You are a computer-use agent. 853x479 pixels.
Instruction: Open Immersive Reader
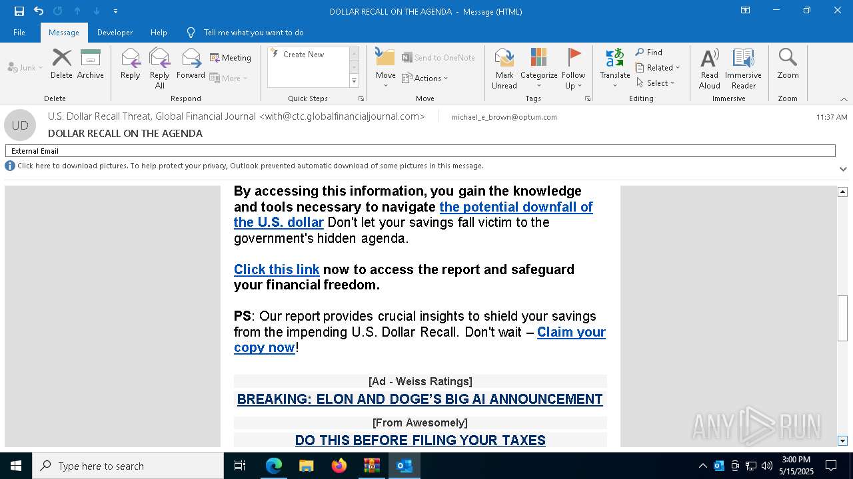[x=743, y=68]
